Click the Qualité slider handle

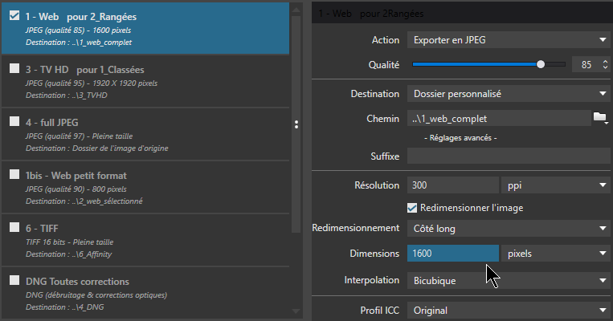541,64
